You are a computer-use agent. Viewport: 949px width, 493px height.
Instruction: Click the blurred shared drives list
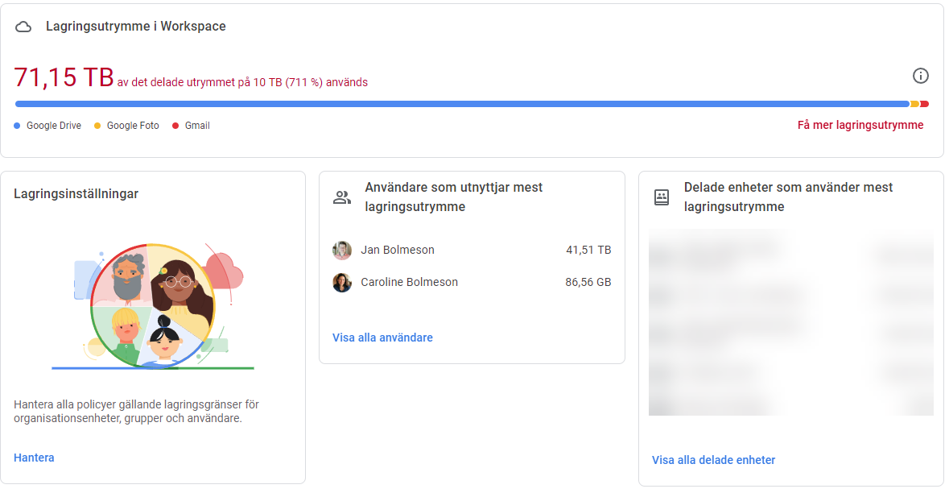(790, 322)
